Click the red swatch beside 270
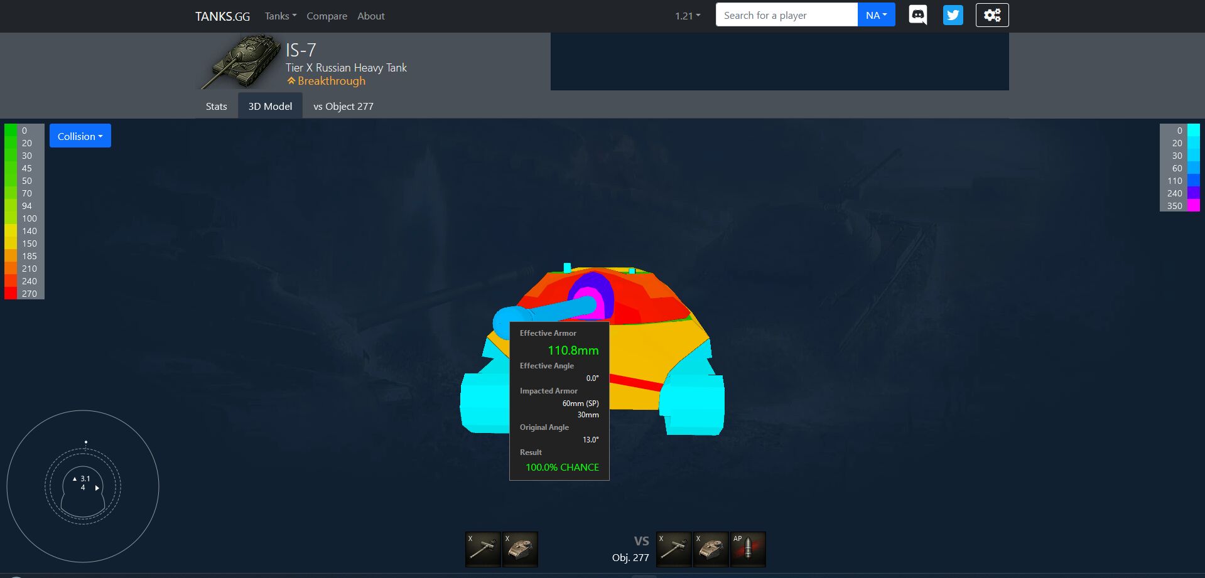This screenshot has width=1205, height=578. [11, 293]
